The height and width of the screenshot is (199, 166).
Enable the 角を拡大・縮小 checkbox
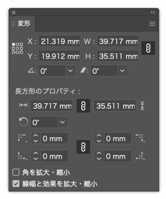16,172
